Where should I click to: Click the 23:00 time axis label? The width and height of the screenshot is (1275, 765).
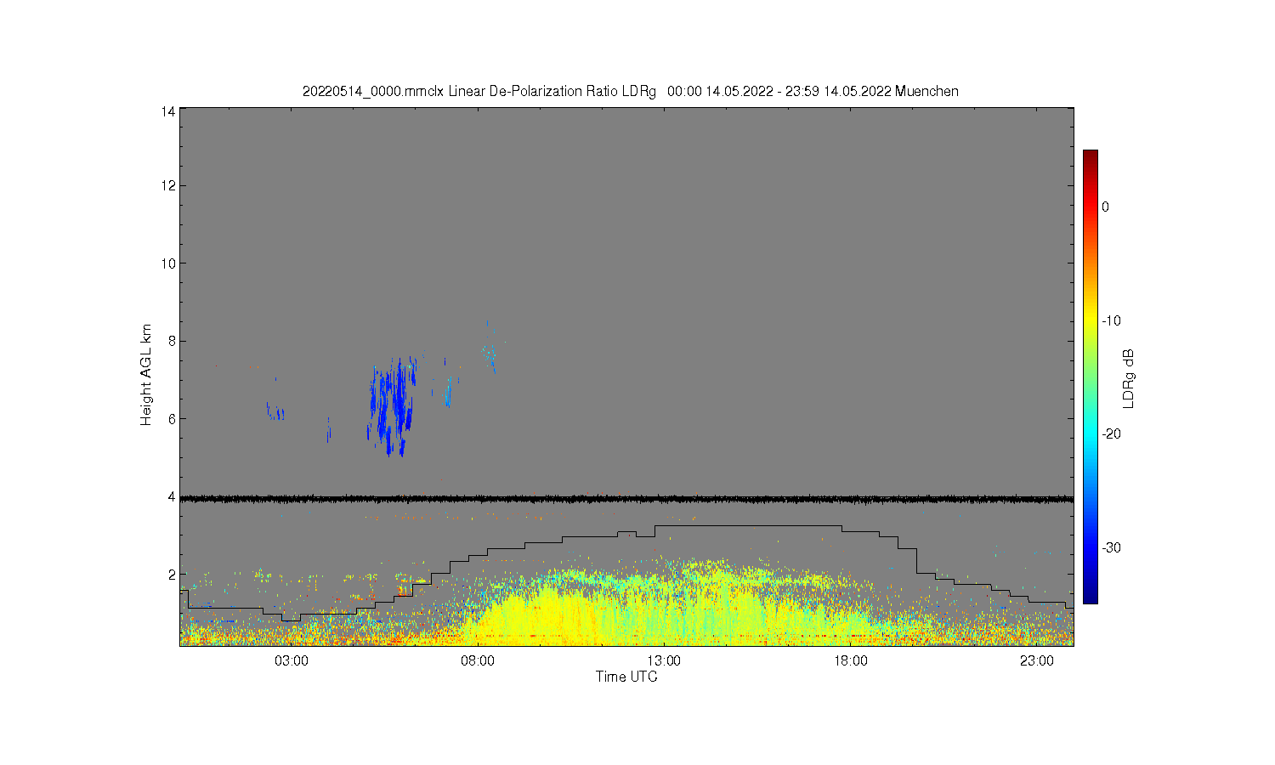pos(1036,661)
